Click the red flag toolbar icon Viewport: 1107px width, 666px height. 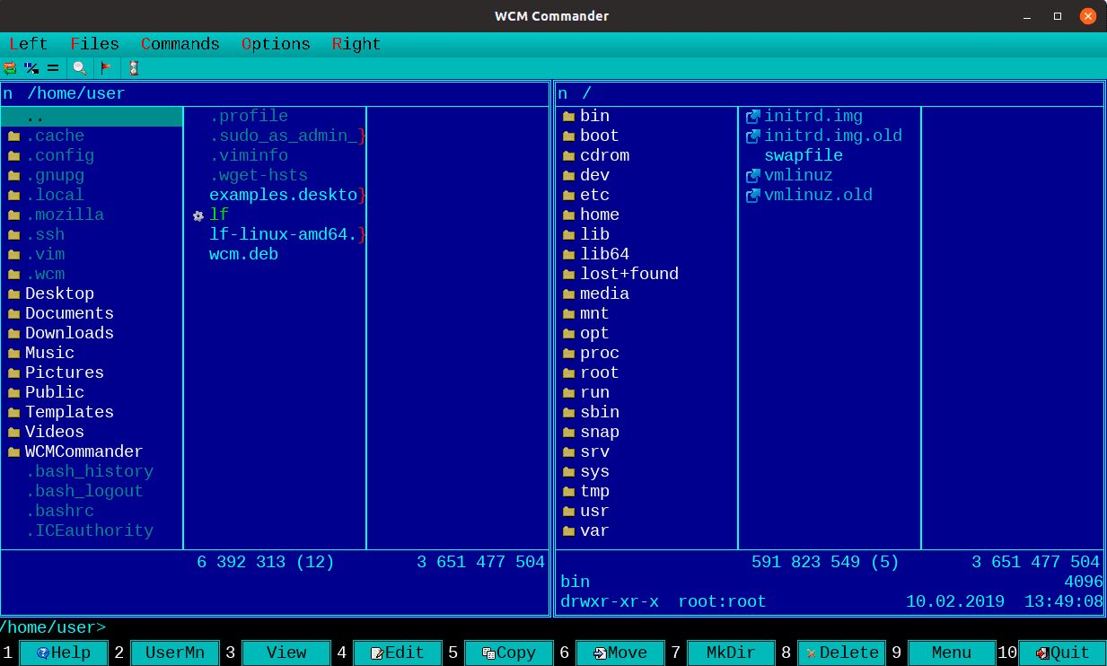tap(106, 67)
